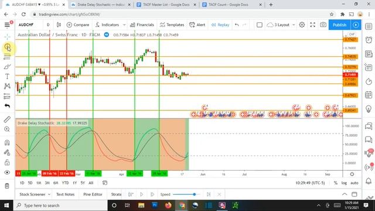Open the select layout square icon
The width and height of the screenshot is (375, 211).
(260, 25)
